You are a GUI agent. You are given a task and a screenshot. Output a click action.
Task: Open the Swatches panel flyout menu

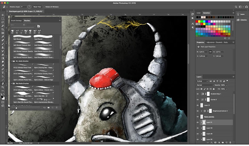[x=233, y=13]
